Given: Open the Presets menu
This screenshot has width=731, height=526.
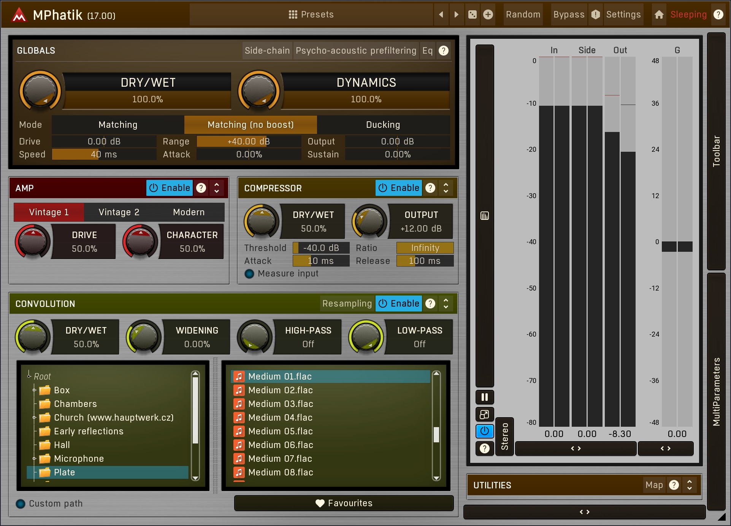Looking at the screenshot, I should [311, 14].
